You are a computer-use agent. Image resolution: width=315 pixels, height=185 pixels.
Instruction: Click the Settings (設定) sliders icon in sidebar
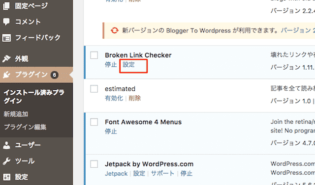tap(6, 177)
